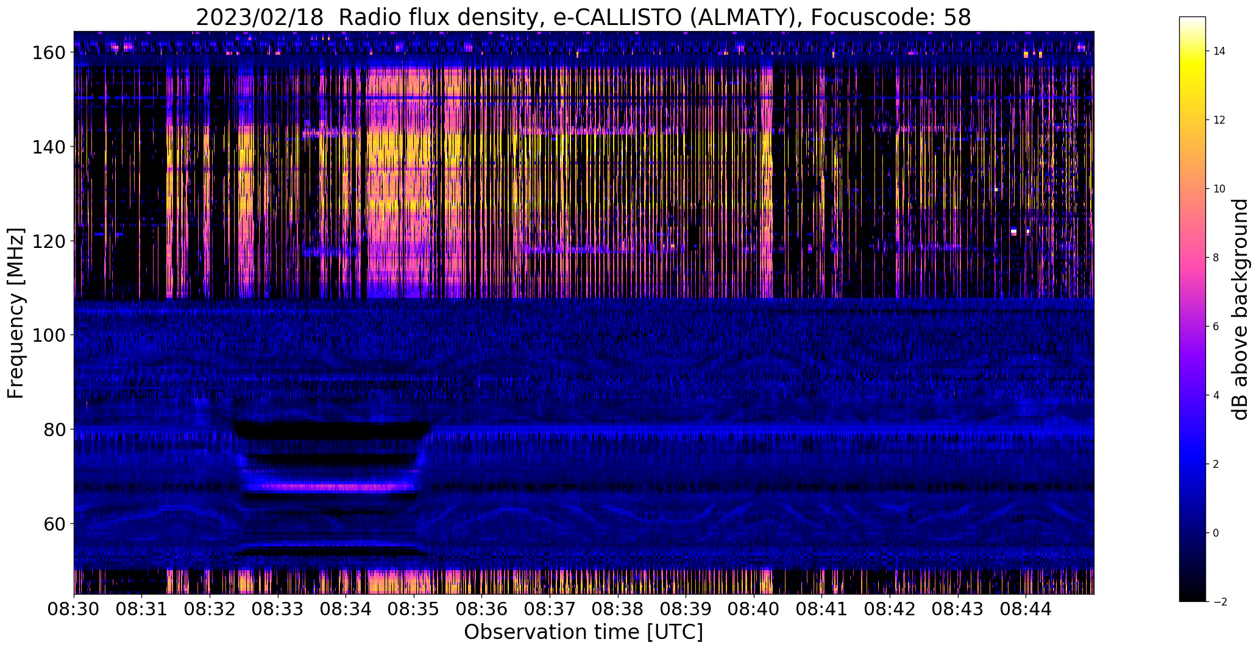Click the colorbar tick value 8
The height and width of the screenshot is (650, 1259).
coord(1216,258)
